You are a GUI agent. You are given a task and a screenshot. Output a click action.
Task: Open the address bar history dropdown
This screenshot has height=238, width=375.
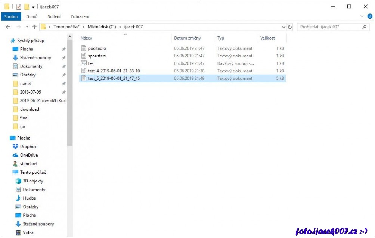click(x=283, y=27)
